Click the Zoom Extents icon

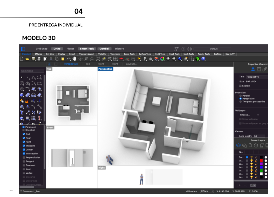(98, 59)
